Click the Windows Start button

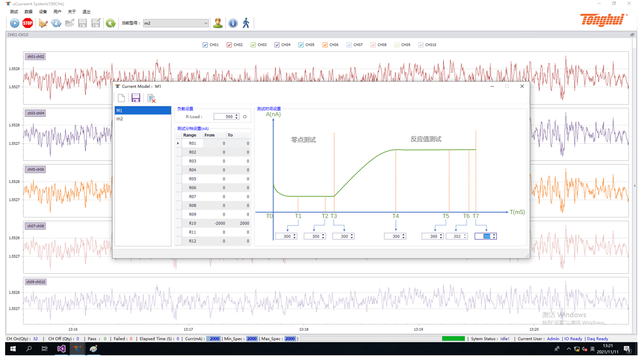coord(13,349)
